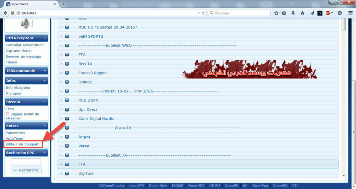Viewport: 356px width, 189px height.
Task: Open the E2OpenPlugins footer link
Action: pos(111,185)
